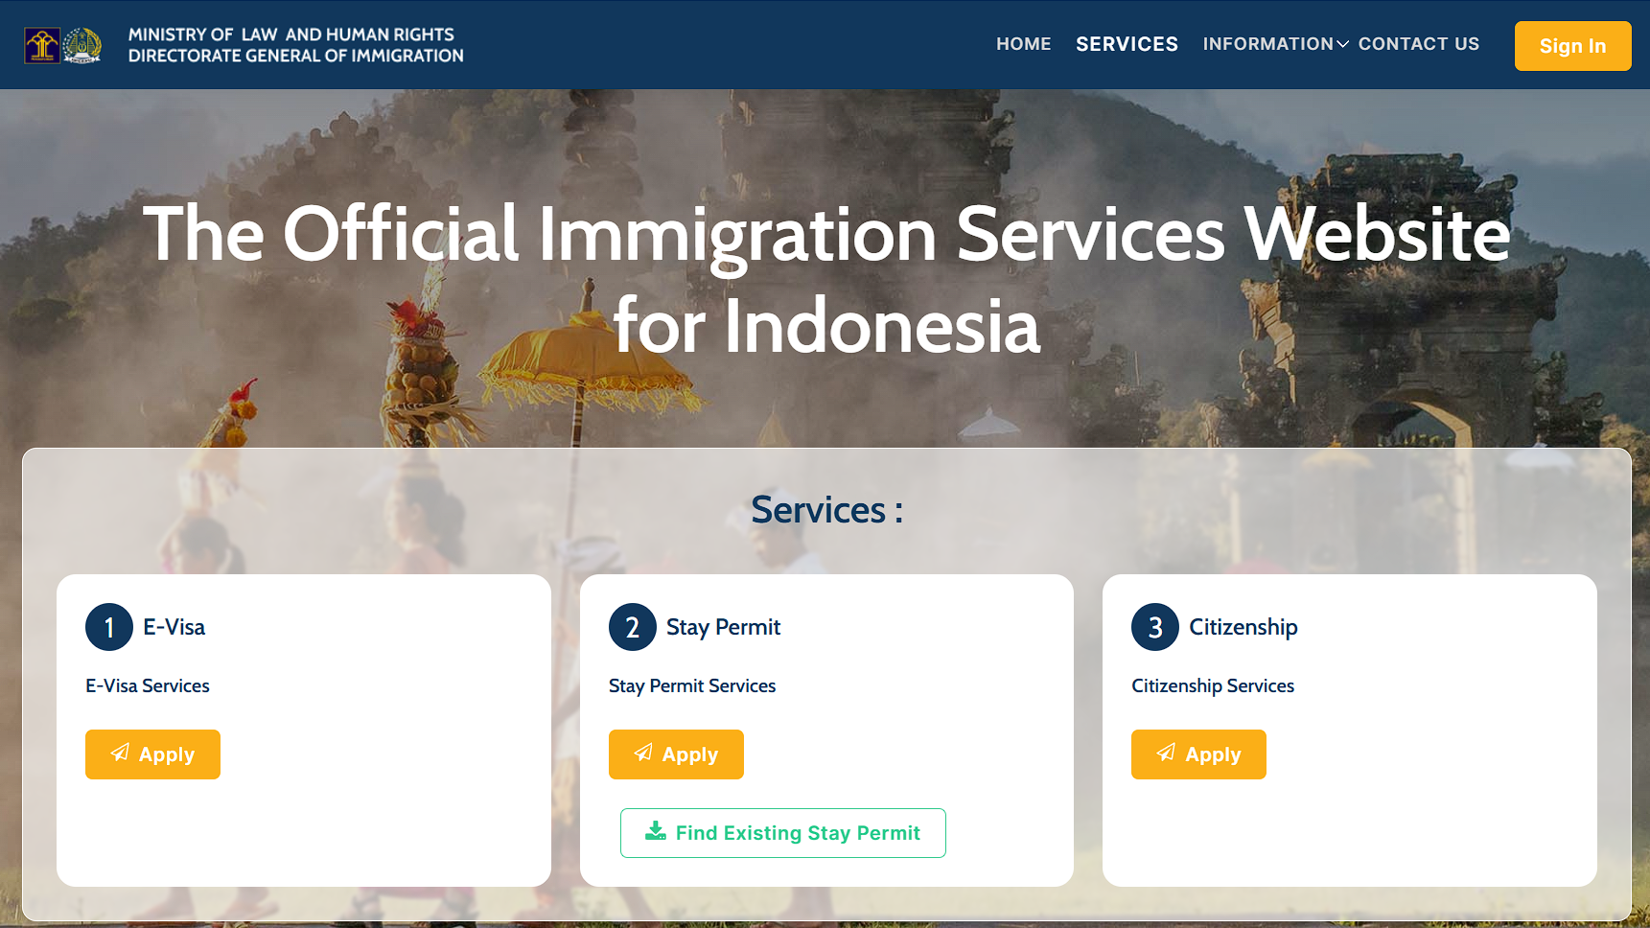Click the Ministry of Law emblem logo

point(42,45)
